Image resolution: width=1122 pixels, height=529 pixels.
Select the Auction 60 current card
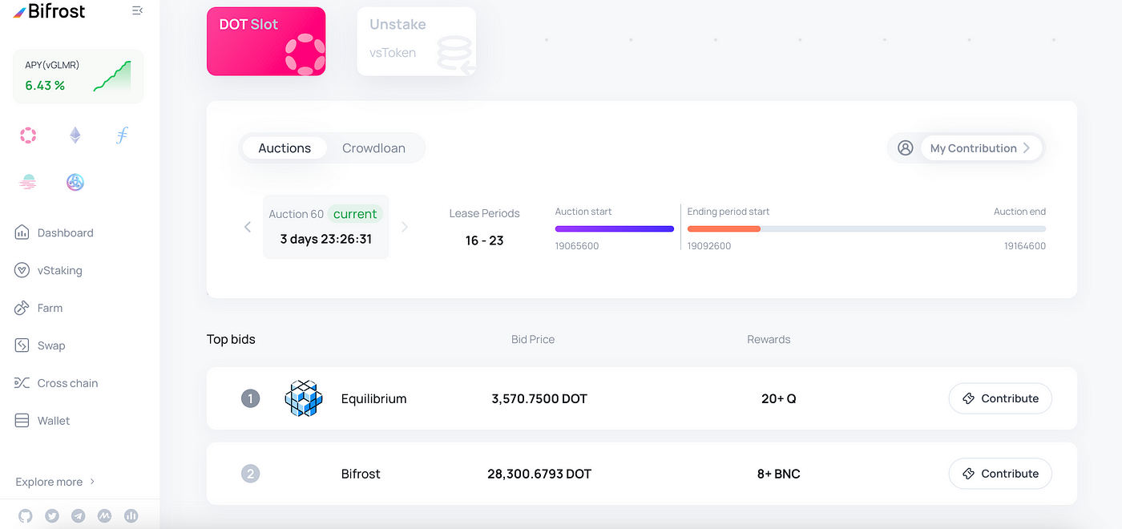(326, 227)
